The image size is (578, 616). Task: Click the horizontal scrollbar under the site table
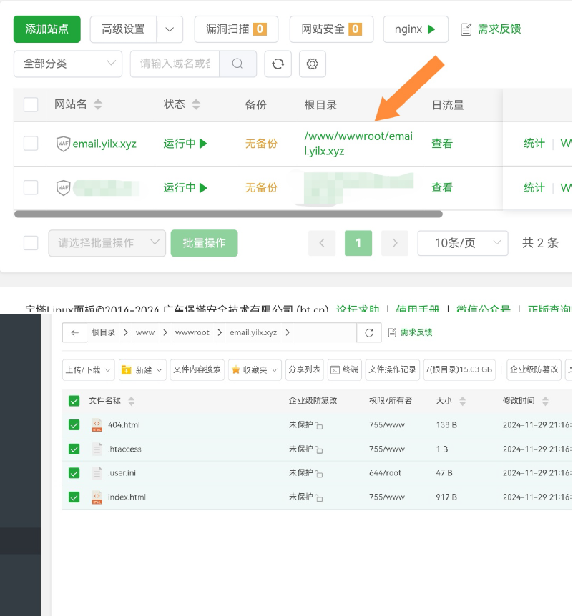(x=227, y=214)
